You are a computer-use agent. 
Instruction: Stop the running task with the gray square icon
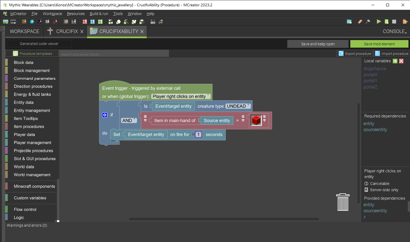pos(394,21)
